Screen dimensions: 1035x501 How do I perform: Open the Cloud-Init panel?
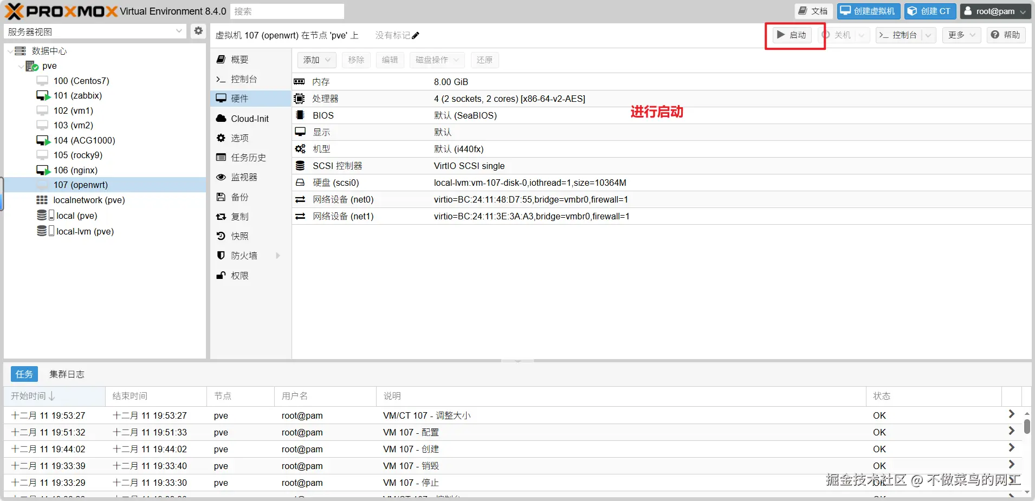pyautogui.click(x=249, y=118)
